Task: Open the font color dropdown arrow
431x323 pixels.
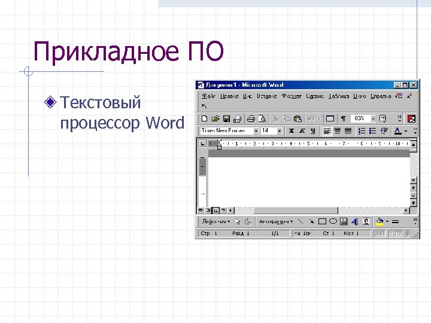Action: (x=406, y=131)
